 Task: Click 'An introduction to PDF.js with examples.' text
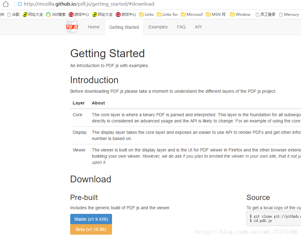click(110, 66)
